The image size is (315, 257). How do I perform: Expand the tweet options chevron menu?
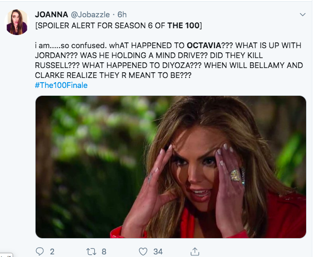click(302, 15)
